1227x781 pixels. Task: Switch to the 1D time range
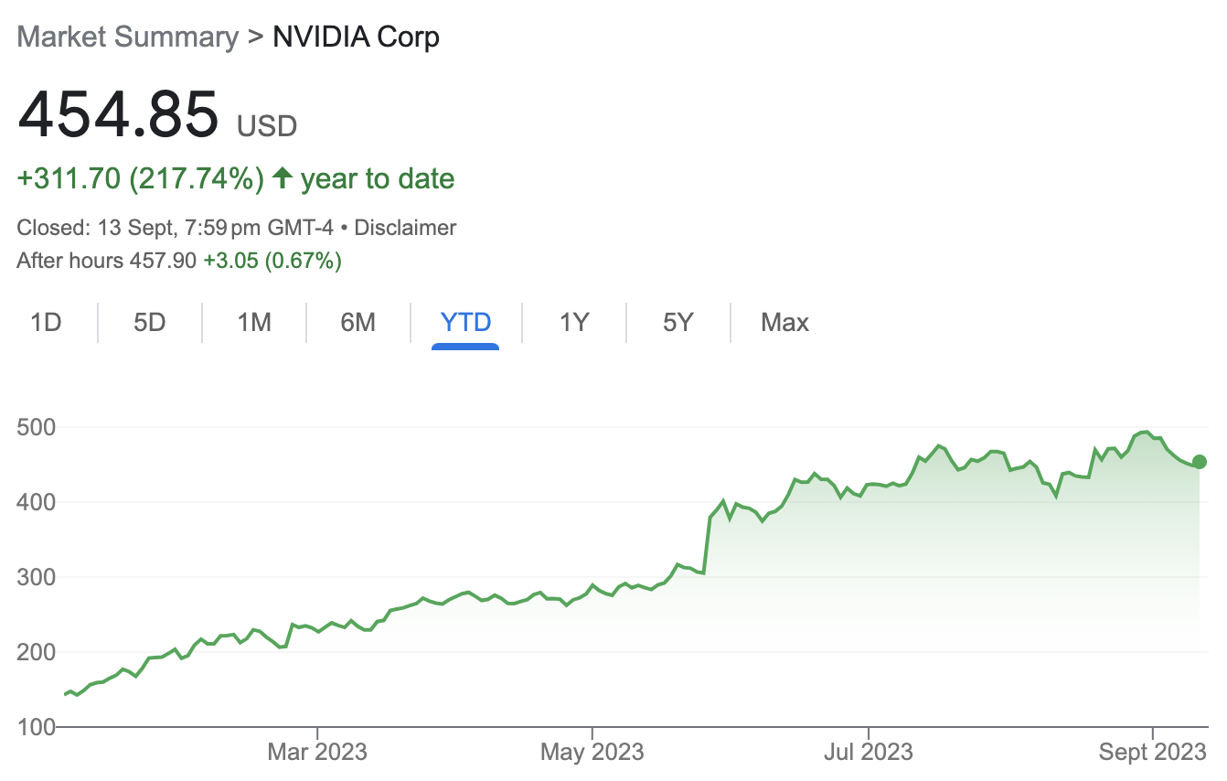tap(46, 322)
